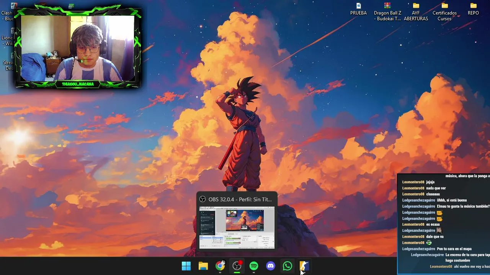Viewport: 490px width, 275px height.
Task: Click chat message 'Uhhh, si está buena'
Action: coord(452,200)
